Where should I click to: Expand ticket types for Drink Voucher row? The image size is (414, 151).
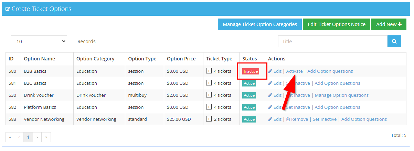click(x=209, y=95)
